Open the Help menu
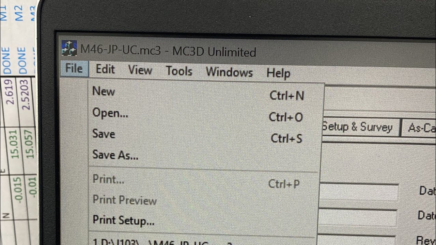Screen dimensions: 436x245 (x=278, y=73)
